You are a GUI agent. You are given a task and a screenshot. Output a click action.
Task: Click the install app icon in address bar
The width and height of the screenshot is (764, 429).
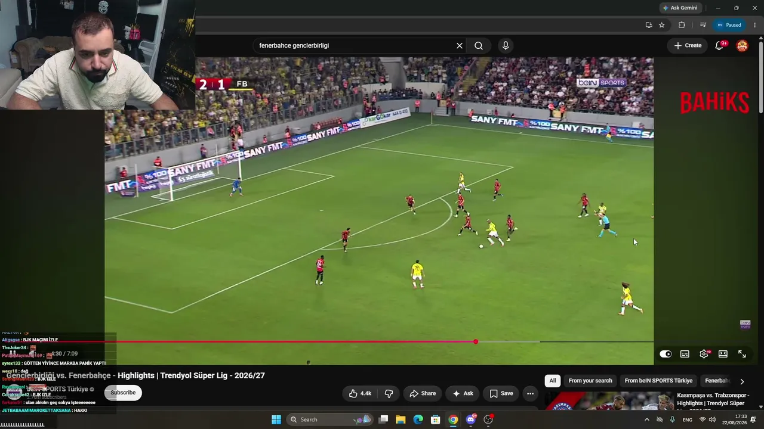tap(649, 25)
